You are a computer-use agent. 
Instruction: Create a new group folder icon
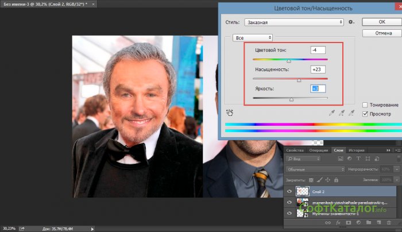tap(368, 222)
